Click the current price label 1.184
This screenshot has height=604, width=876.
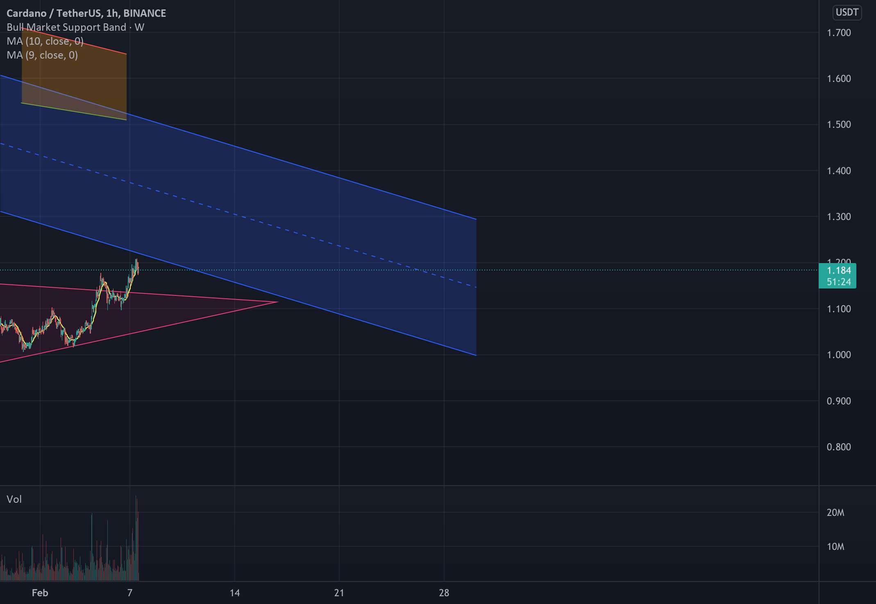(x=838, y=270)
